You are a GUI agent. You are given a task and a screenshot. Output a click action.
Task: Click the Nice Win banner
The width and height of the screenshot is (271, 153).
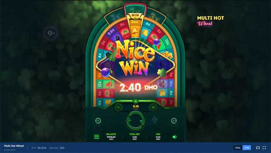pyautogui.click(x=135, y=58)
